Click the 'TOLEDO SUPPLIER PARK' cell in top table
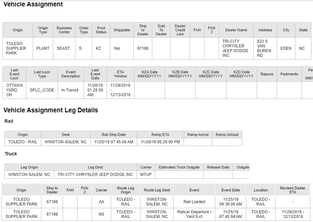 [18, 48]
